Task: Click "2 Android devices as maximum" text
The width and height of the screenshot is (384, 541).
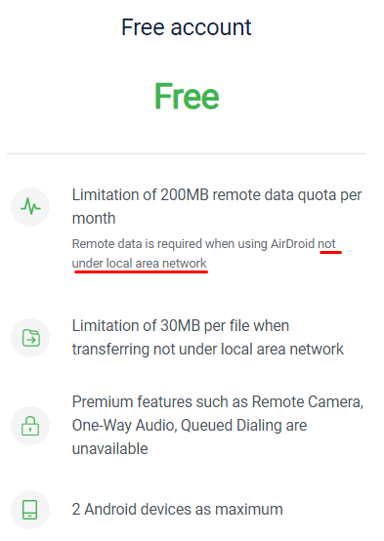Action: coord(178,510)
